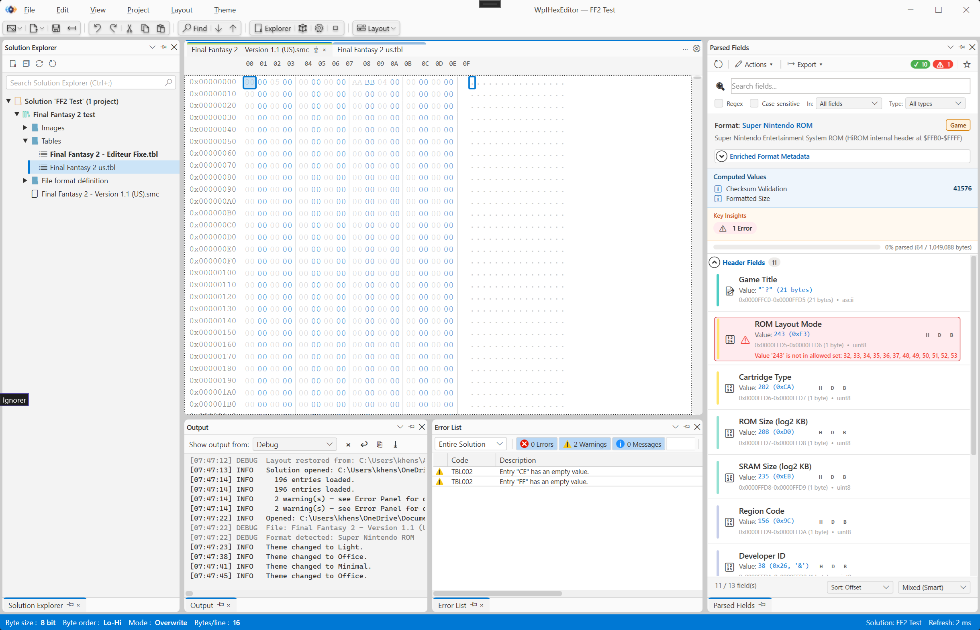Viewport: 980px width, 630px height.
Task: Click the copy output icon
Action: 380,444
